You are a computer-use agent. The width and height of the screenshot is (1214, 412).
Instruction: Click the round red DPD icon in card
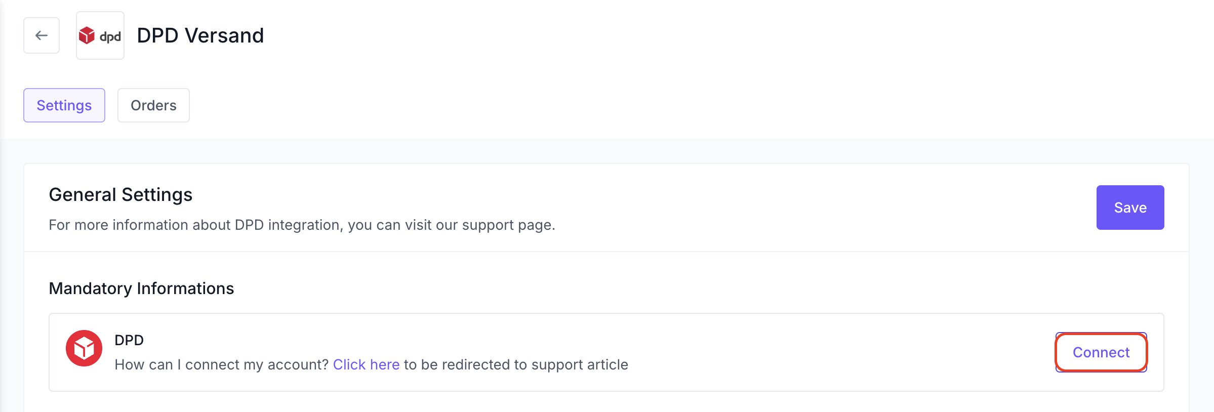84,348
